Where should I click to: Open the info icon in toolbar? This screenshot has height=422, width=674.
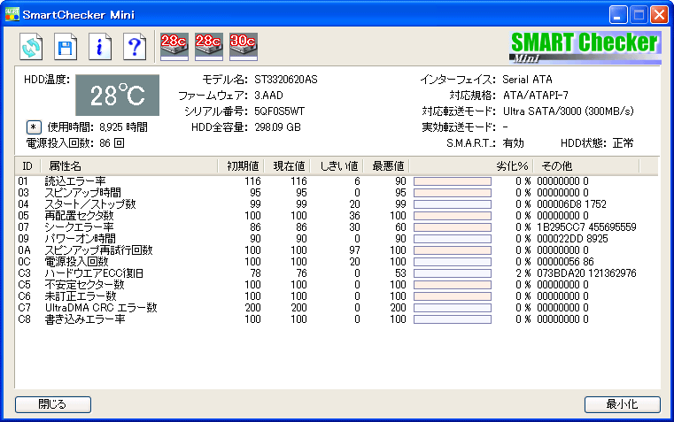click(x=100, y=46)
